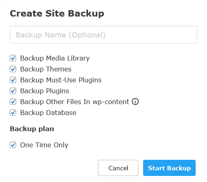Viewport: 207px width, 182px height.
Task: Click the 'Backup plan' section heading
Action: click(x=32, y=129)
